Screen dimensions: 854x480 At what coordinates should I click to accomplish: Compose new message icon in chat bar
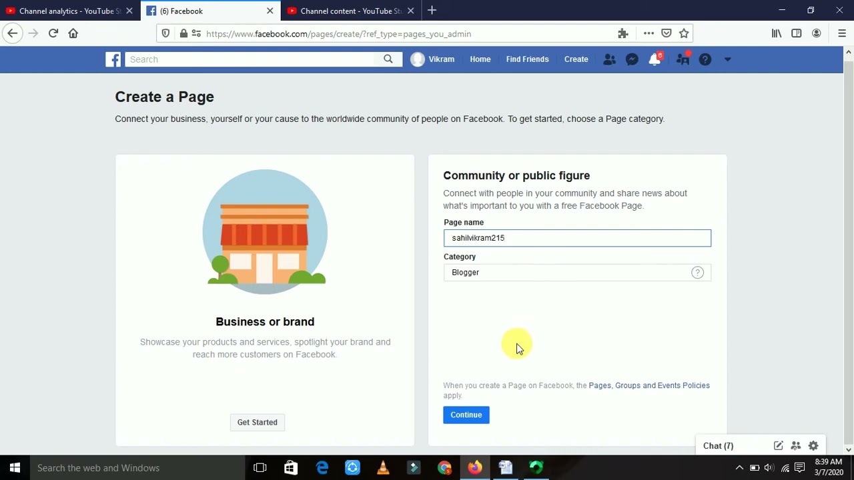click(778, 446)
